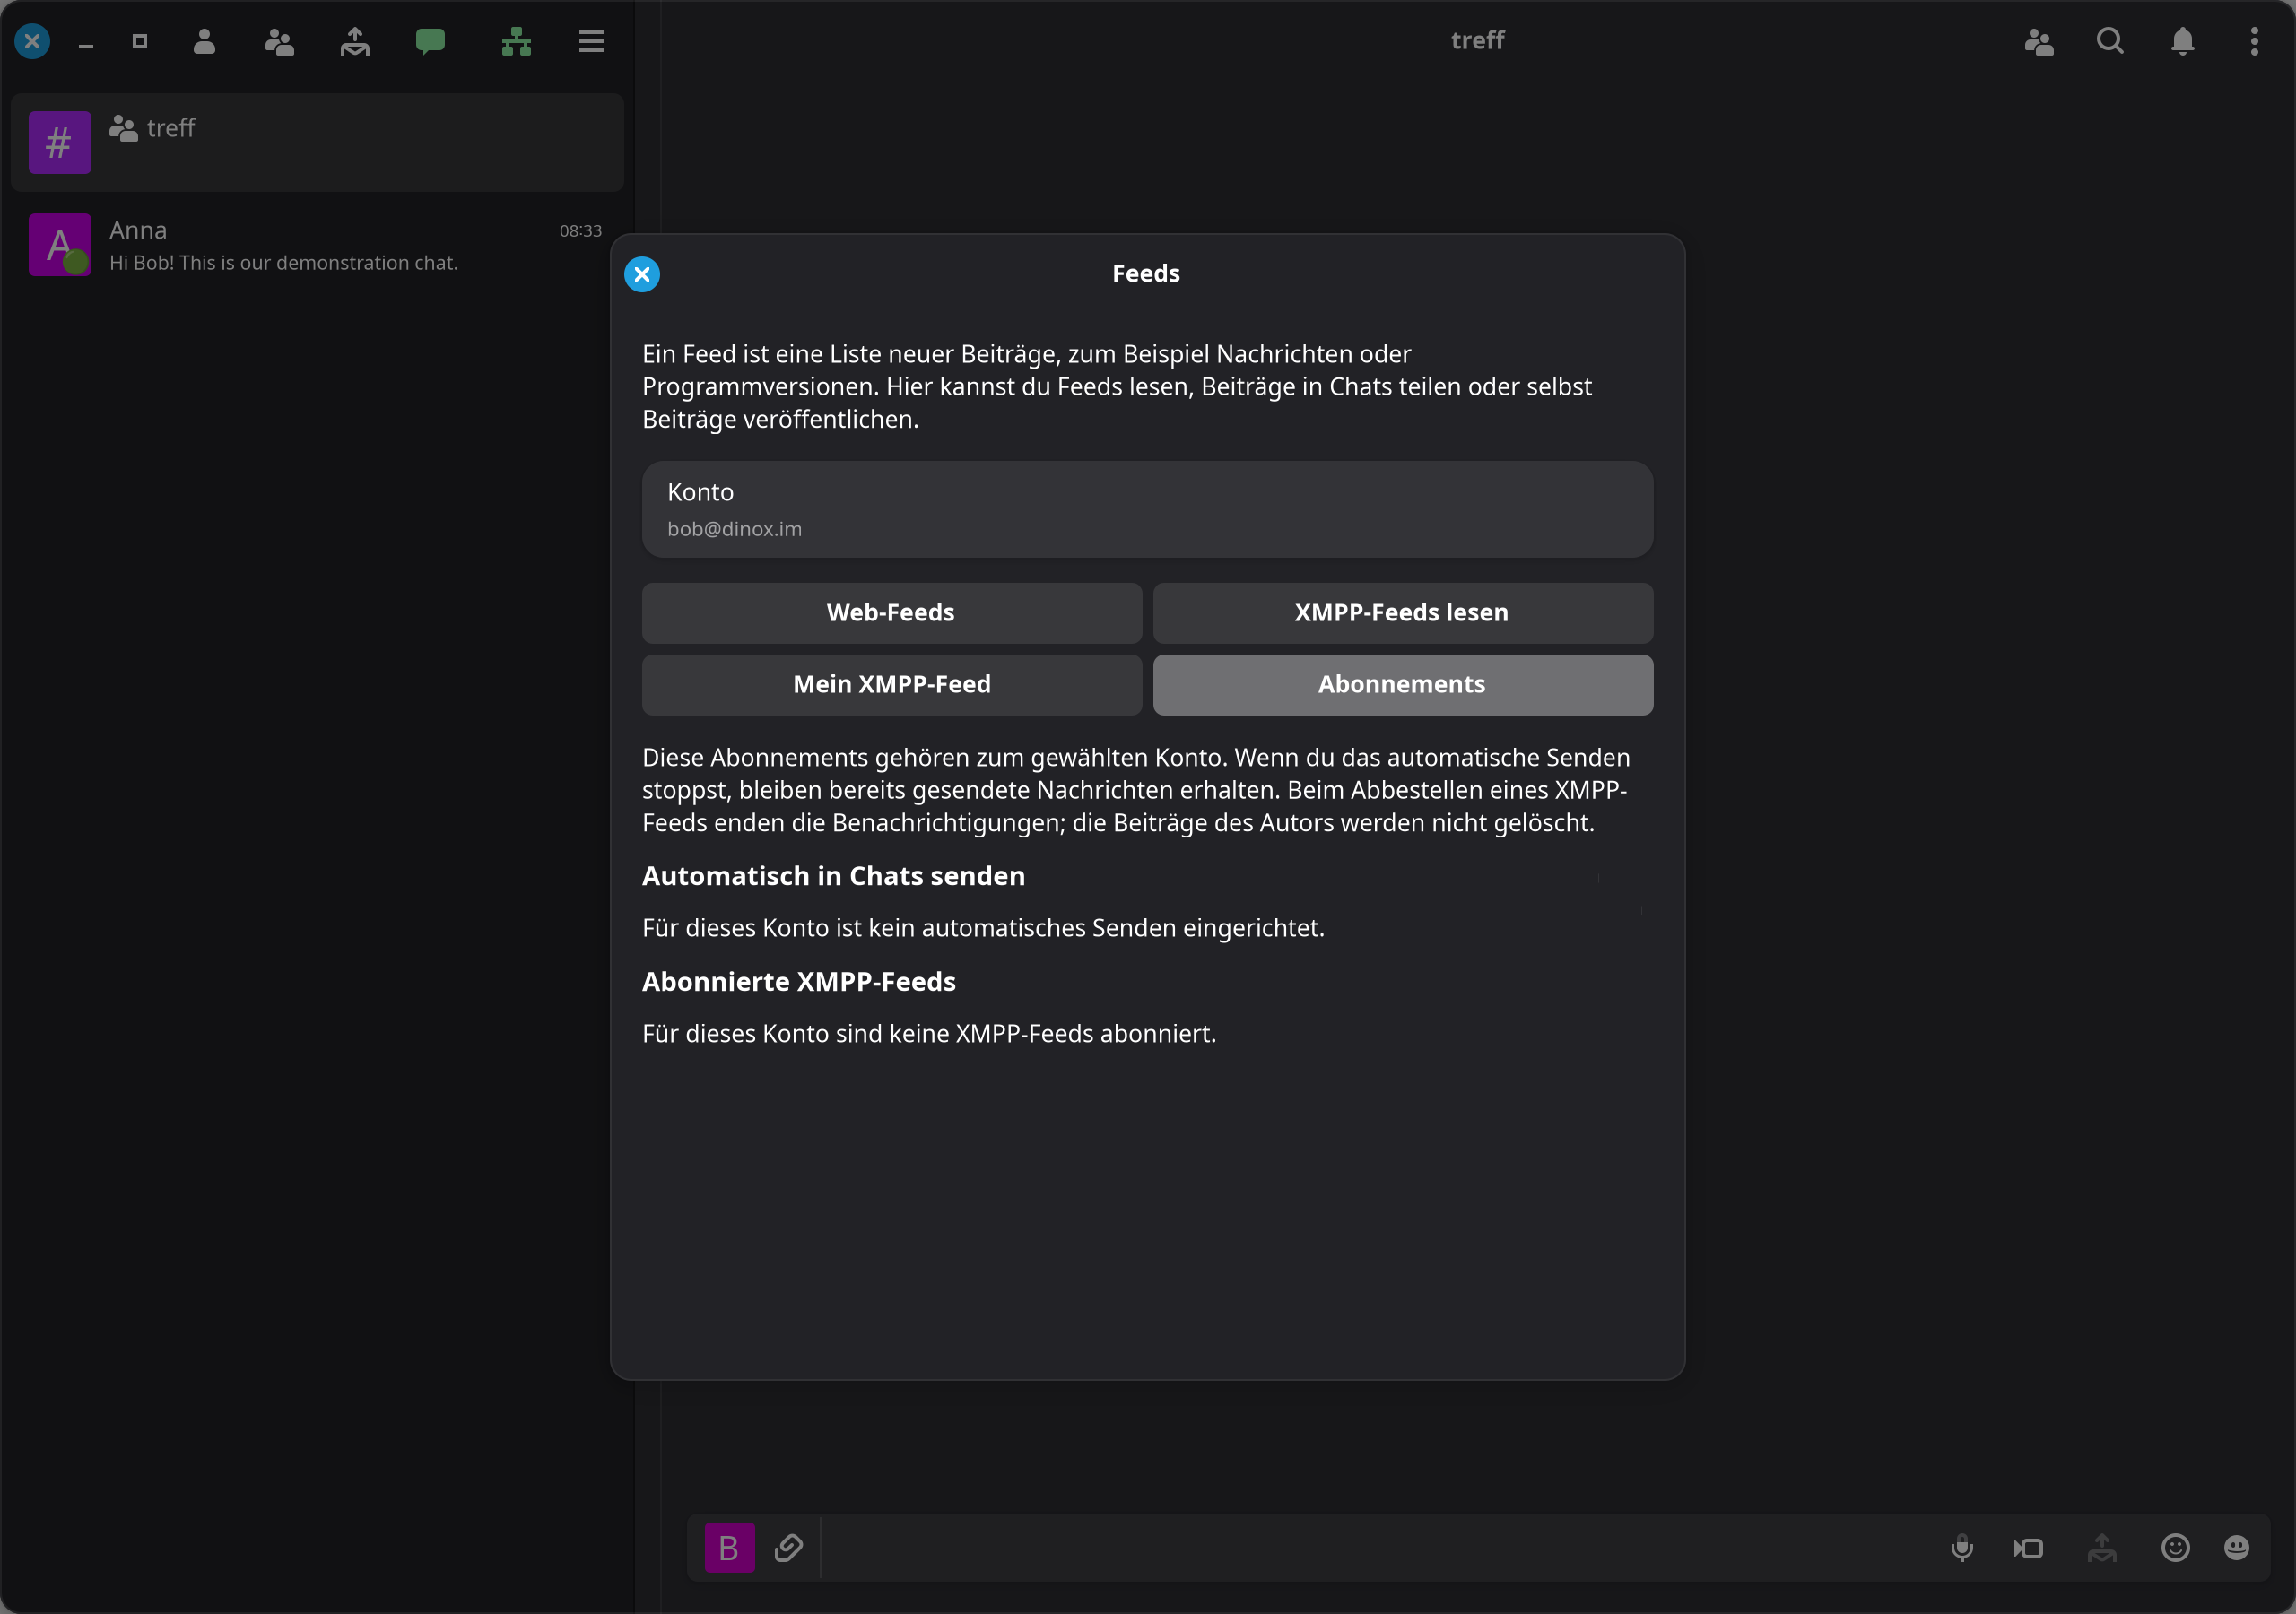Click the group contacts icon in top toolbar
Viewport: 2296px width, 1614px height.
coord(279,41)
